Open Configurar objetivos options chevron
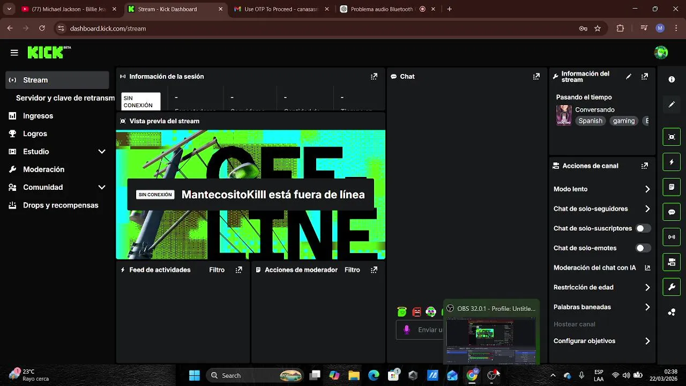Viewport: 686px width, 386px height. click(x=647, y=341)
